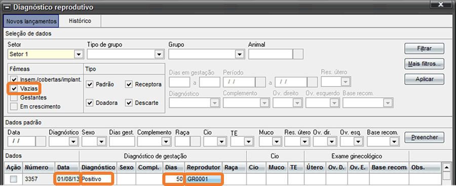
Task: Select Dias cell with value 50
Action: 174,179
